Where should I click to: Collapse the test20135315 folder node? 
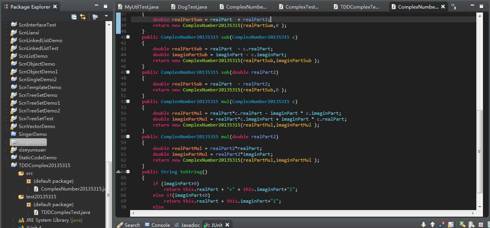click(x=14, y=197)
